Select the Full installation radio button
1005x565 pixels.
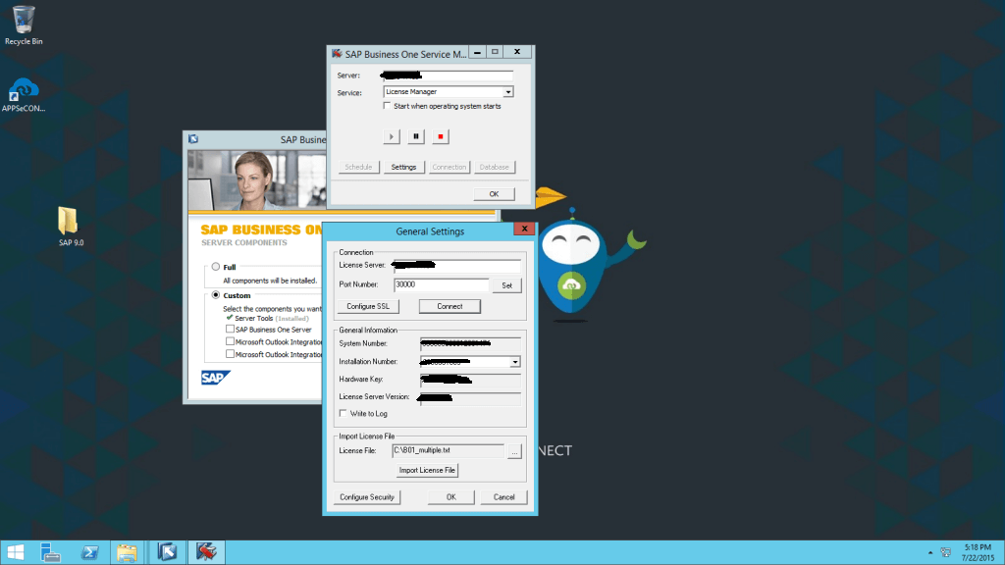[x=215, y=267]
